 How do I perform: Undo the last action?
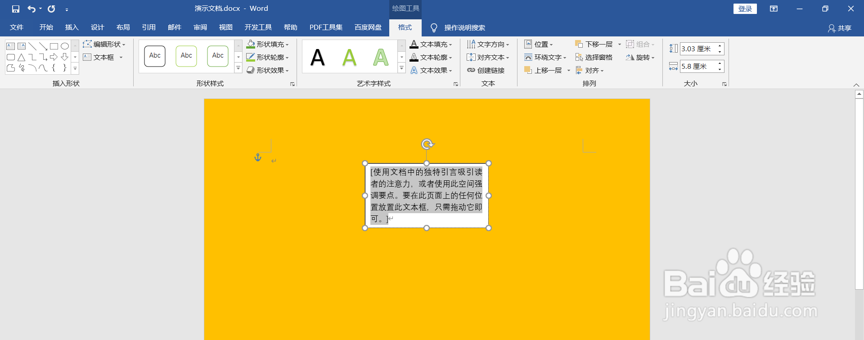point(31,9)
